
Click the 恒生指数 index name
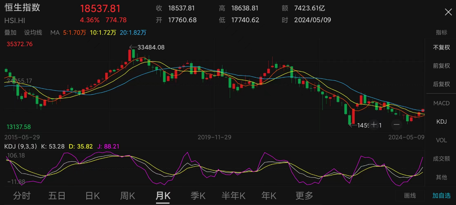point(23,8)
